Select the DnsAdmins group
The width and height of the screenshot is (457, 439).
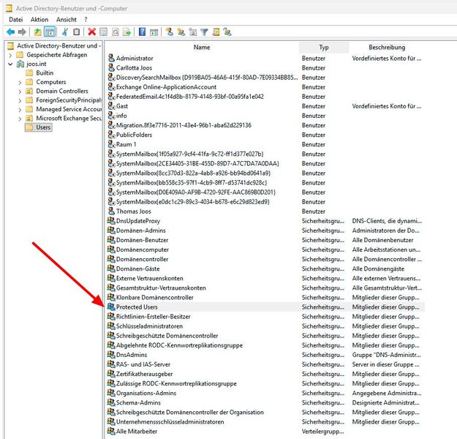point(132,355)
